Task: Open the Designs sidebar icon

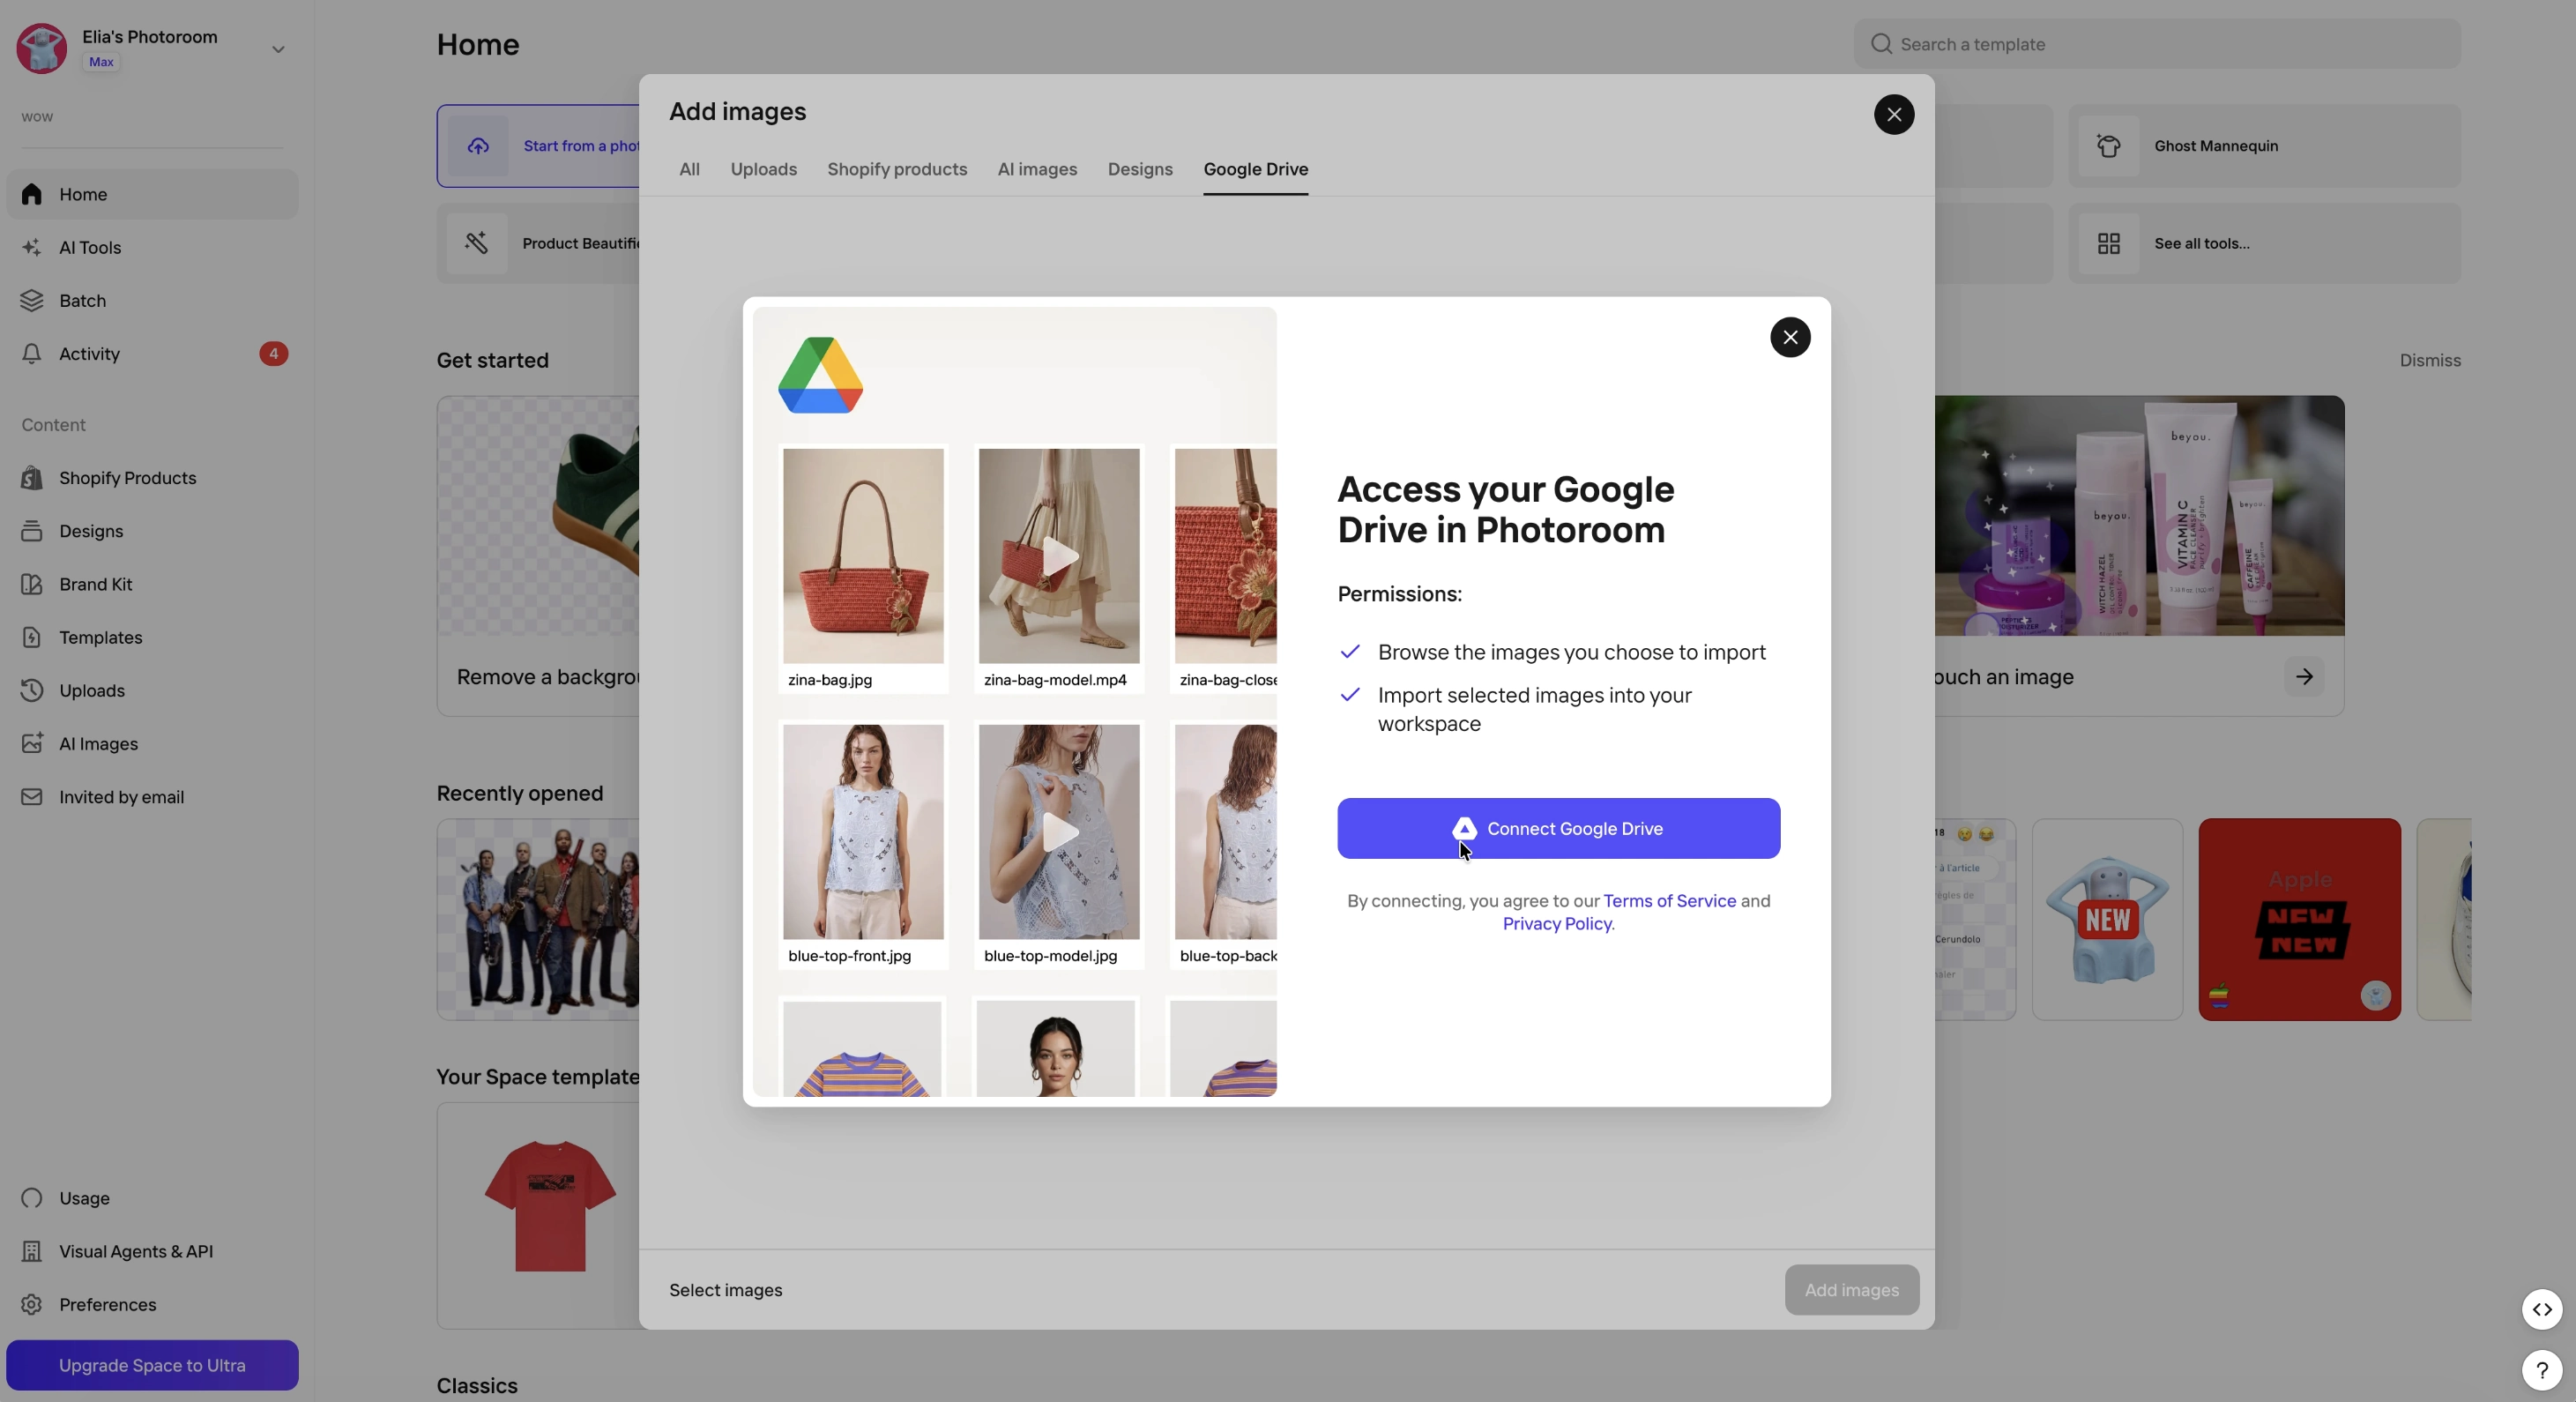Action: tap(32, 531)
